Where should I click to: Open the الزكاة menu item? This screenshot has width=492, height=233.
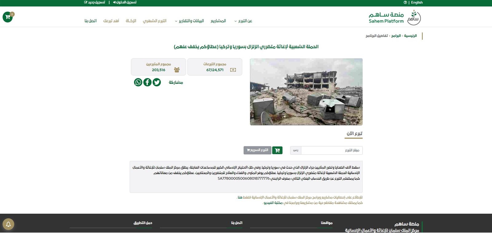[x=131, y=21]
